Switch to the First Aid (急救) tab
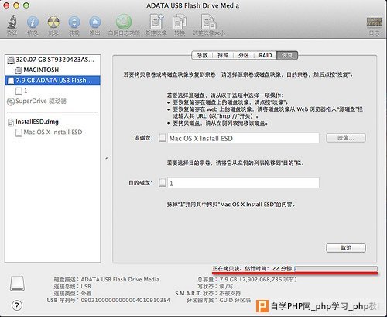 tap(202, 55)
